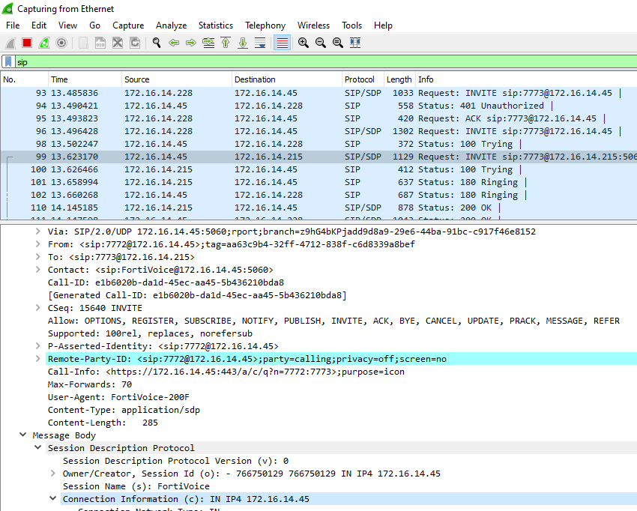Sort packets by the Protocol column header
The image size is (637, 511).
359,79
